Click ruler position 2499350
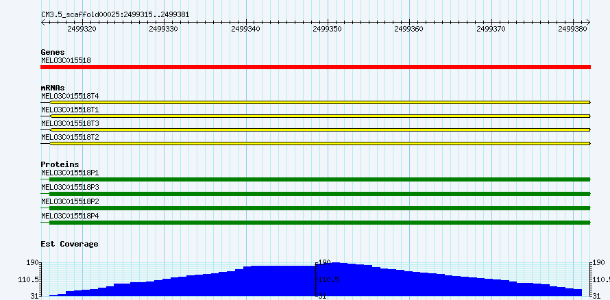This screenshot has height=300, width=610. (328, 29)
